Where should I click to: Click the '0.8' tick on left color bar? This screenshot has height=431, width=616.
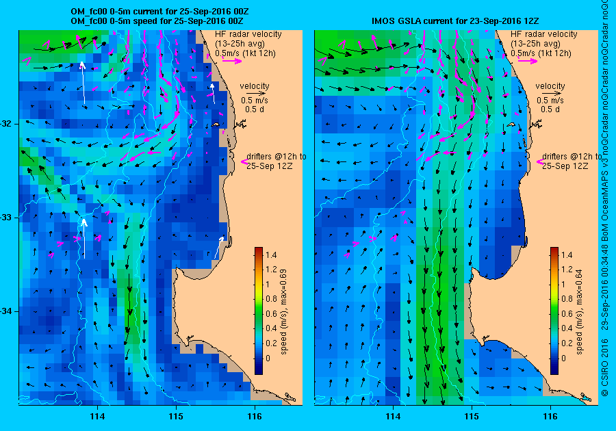coord(271,299)
